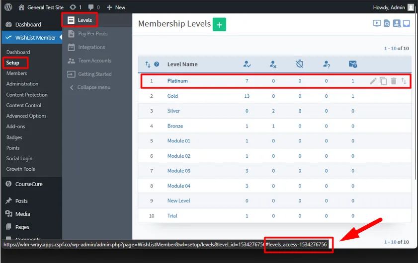The image size is (418, 263).
Task: Go to Content Protection in sidebar
Action: [27, 95]
